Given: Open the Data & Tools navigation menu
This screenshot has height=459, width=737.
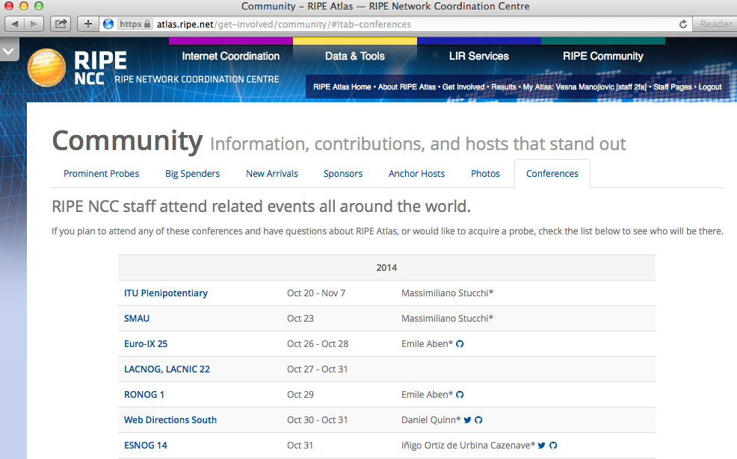Looking at the screenshot, I should click(354, 56).
